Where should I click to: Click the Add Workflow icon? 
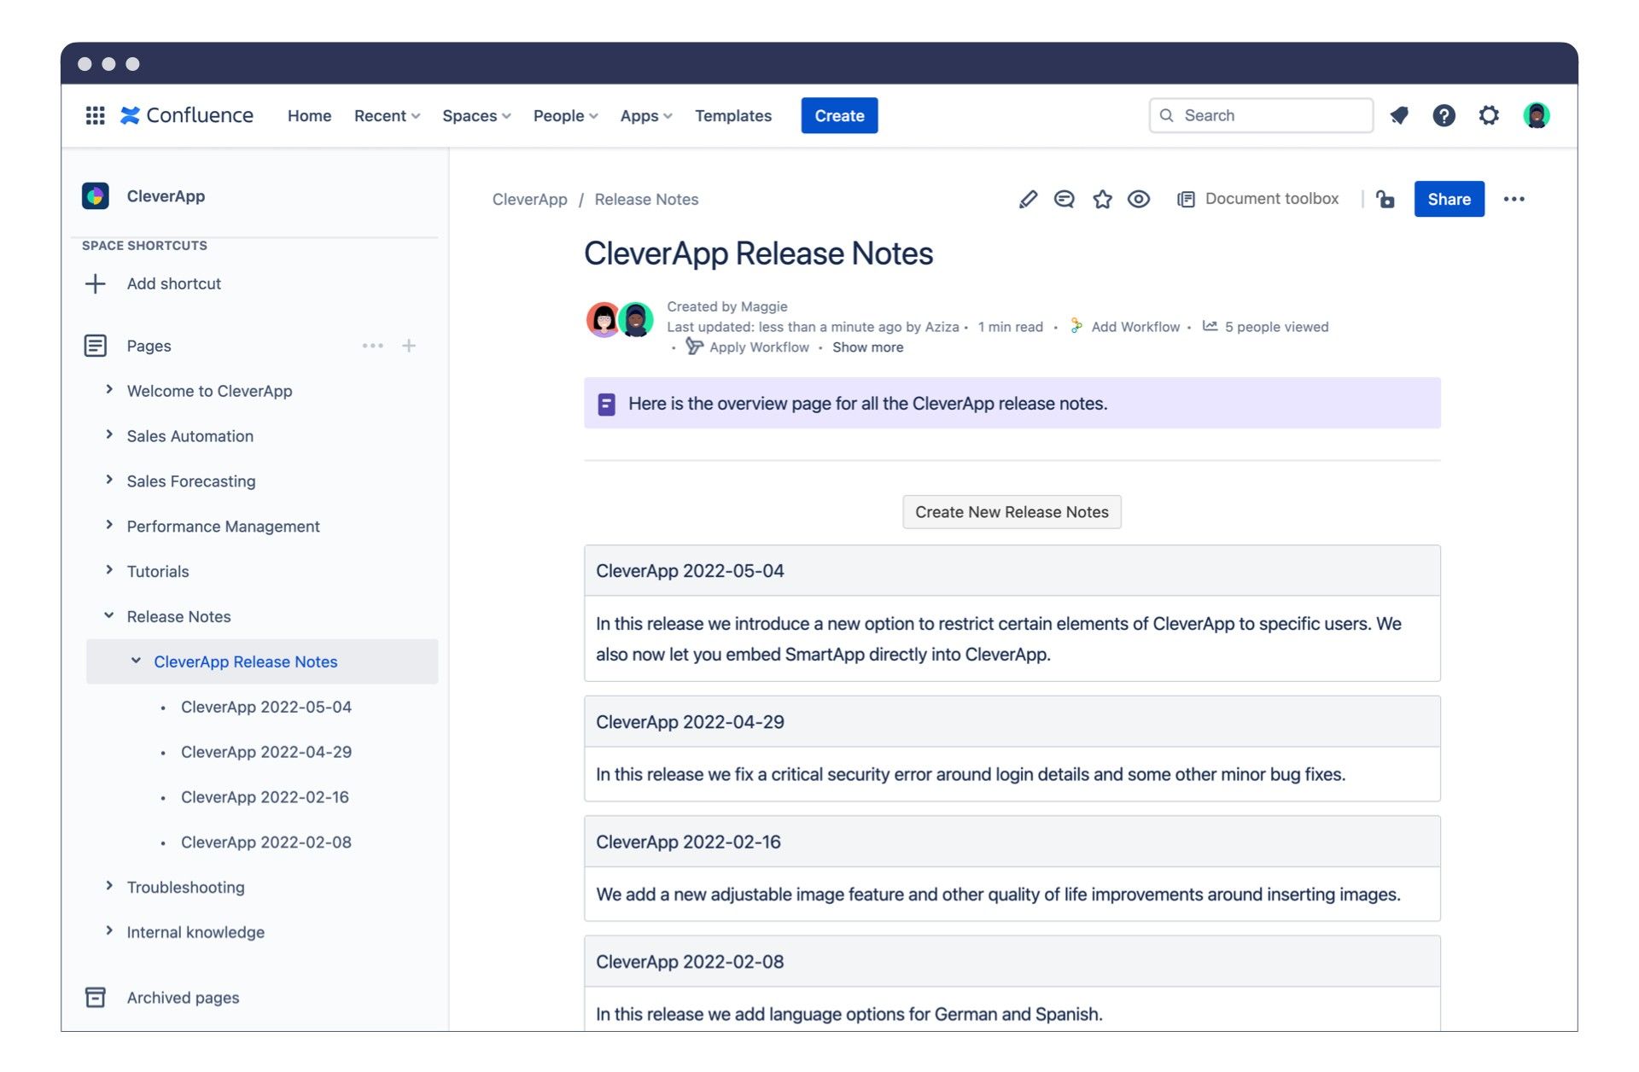point(1076,326)
